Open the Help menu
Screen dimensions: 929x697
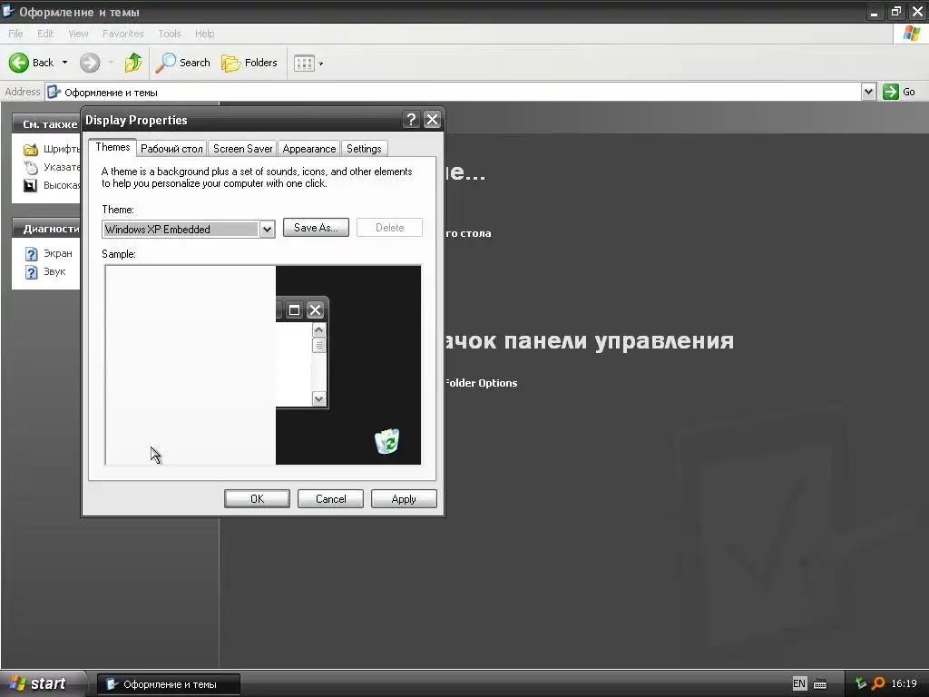pos(204,34)
